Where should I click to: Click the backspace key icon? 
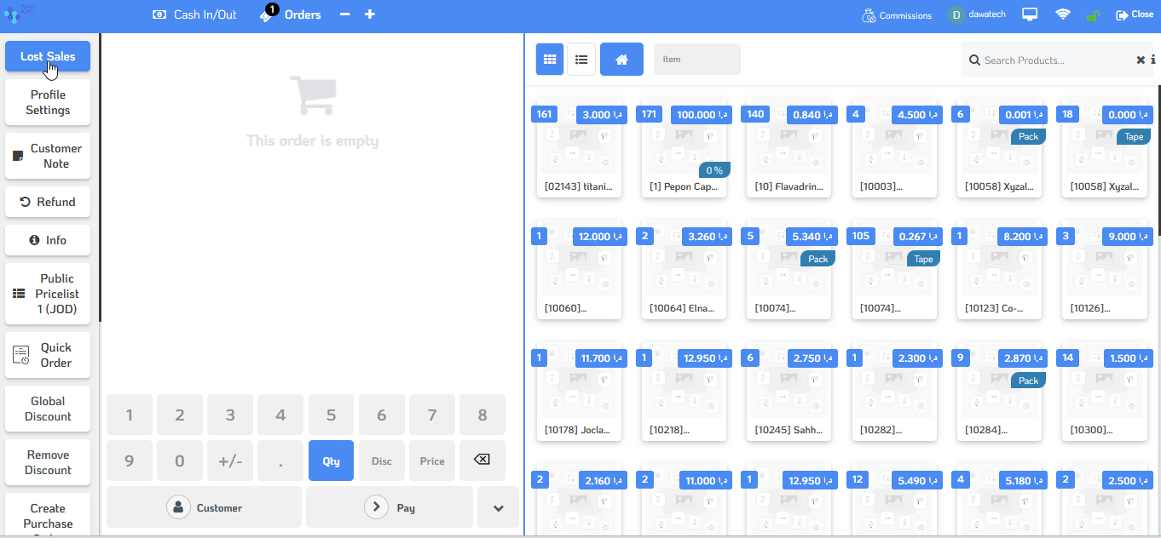(482, 461)
